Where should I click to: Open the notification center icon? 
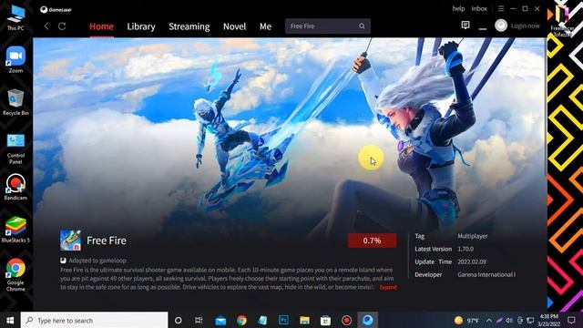(571, 320)
